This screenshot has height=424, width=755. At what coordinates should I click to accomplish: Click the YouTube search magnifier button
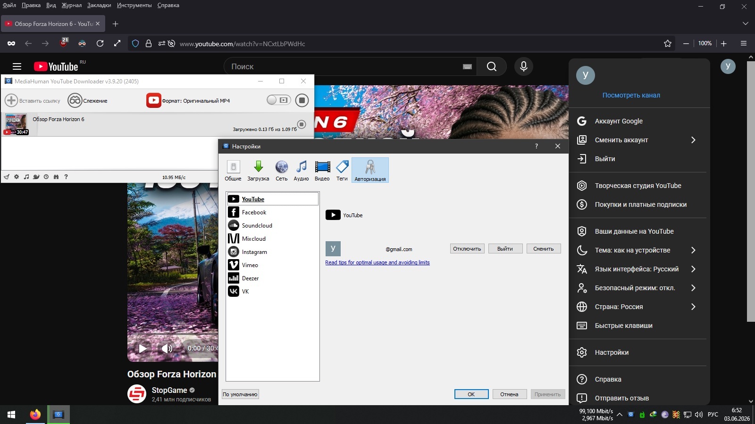(x=492, y=66)
